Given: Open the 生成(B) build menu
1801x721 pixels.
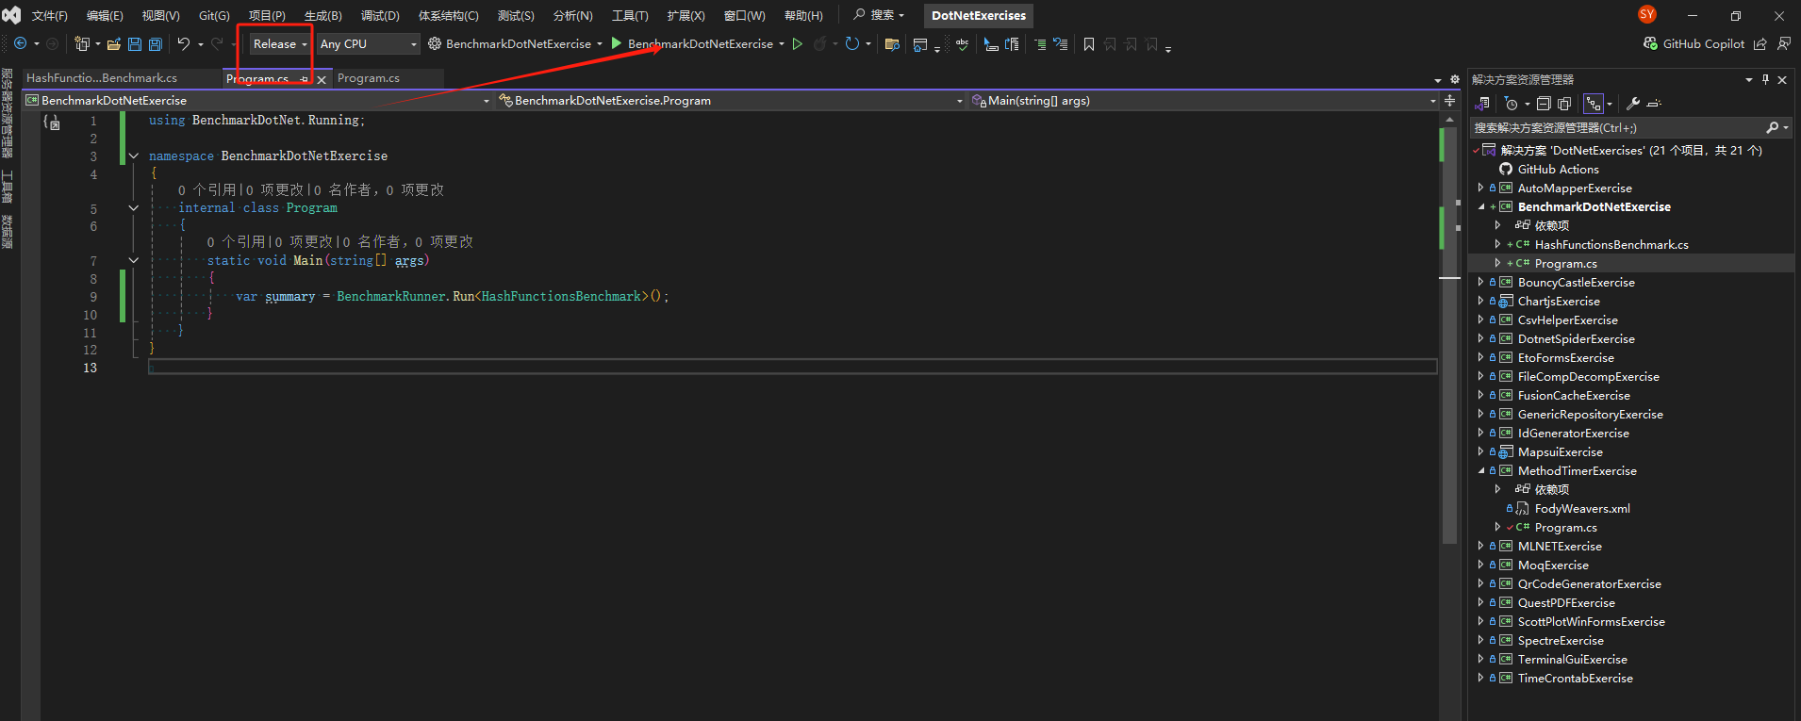Looking at the screenshot, I should (322, 16).
